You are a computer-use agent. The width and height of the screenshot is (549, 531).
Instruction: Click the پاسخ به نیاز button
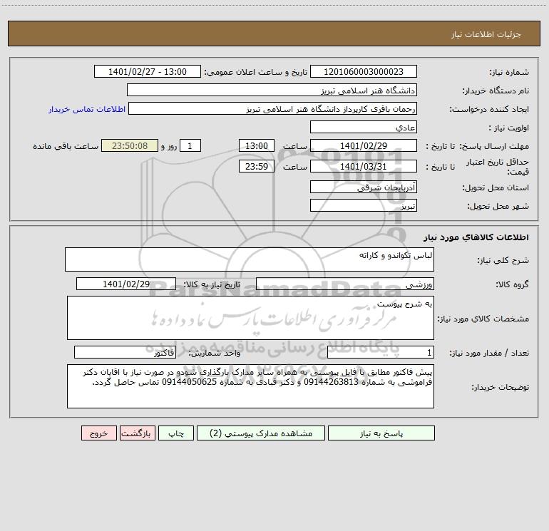381,433
